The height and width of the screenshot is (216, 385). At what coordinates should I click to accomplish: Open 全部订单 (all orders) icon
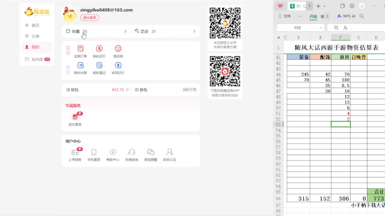[80, 49]
